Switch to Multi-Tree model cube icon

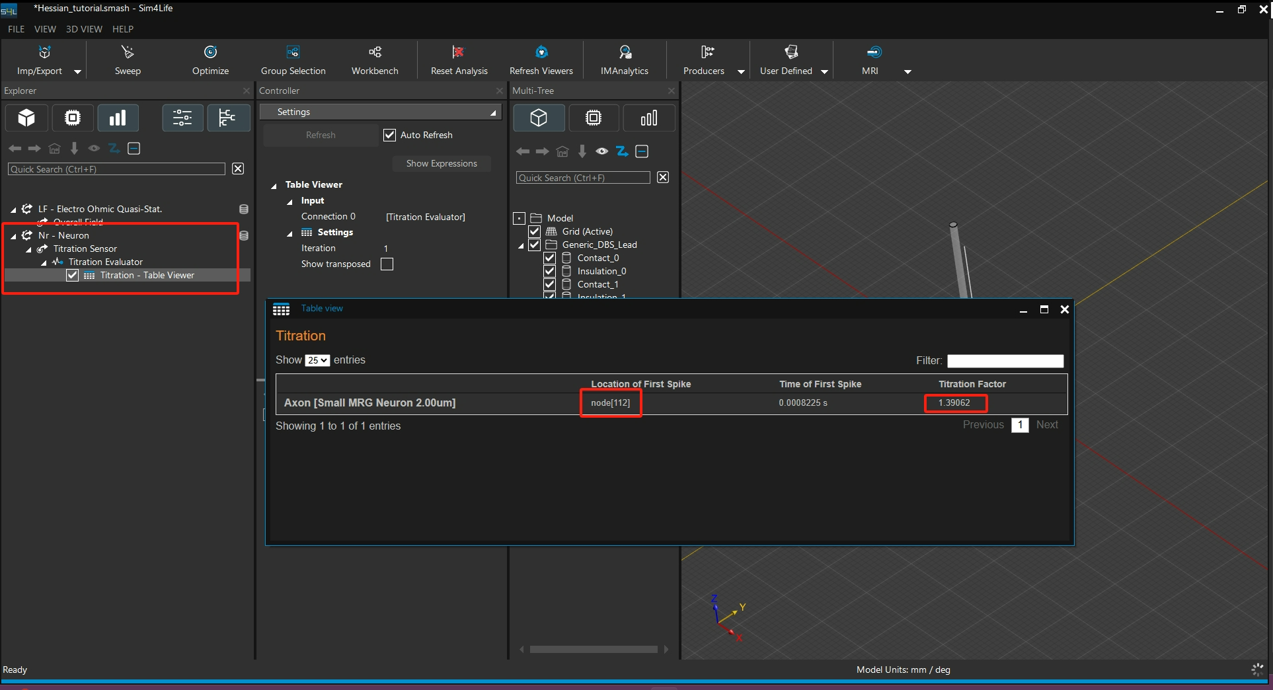click(x=539, y=118)
